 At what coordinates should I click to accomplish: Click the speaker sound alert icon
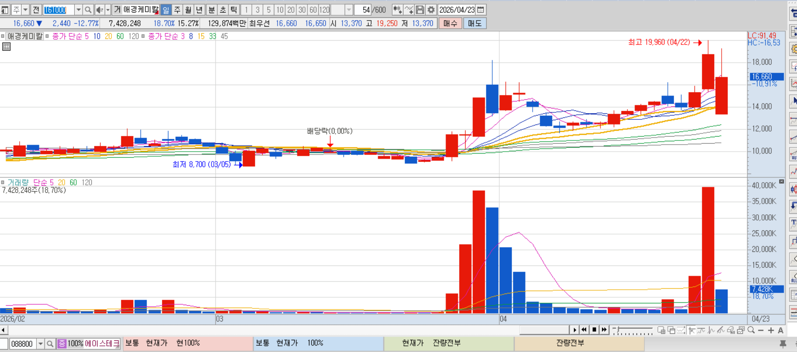(x=100, y=10)
